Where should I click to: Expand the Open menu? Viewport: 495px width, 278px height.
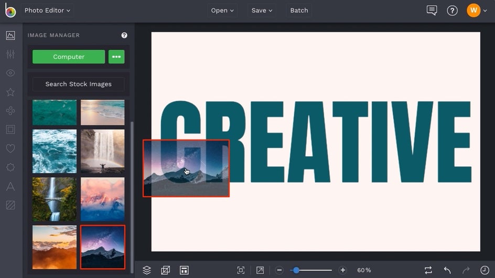(x=222, y=10)
